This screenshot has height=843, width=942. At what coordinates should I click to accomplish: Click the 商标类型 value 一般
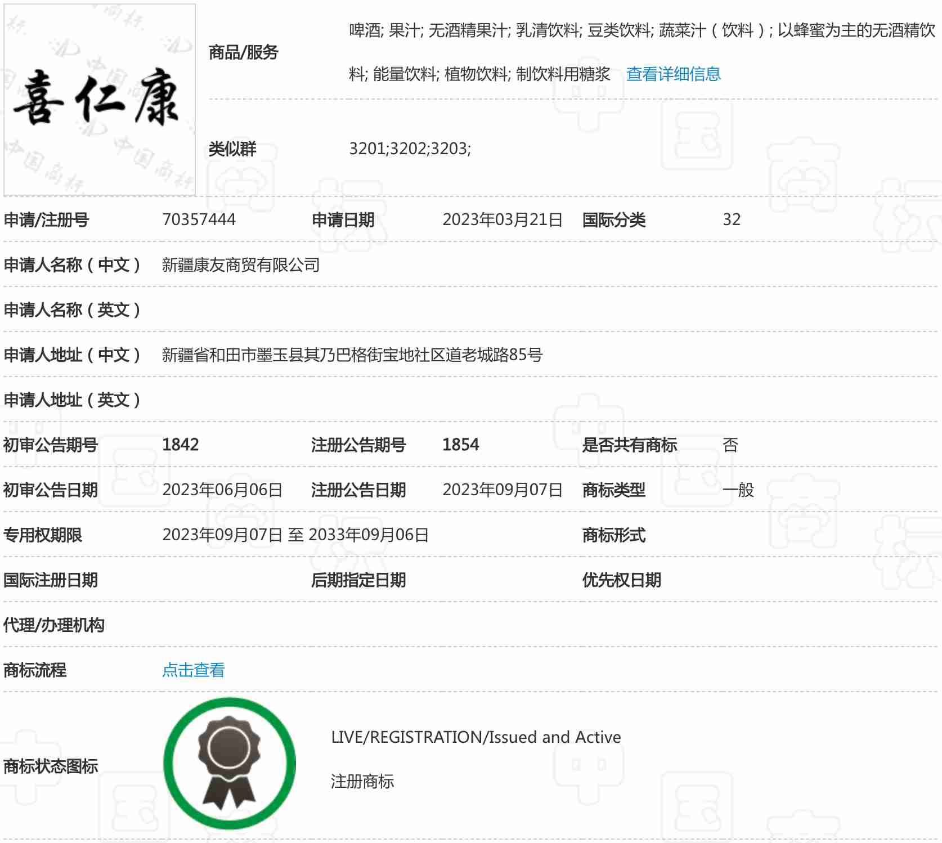coord(738,490)
